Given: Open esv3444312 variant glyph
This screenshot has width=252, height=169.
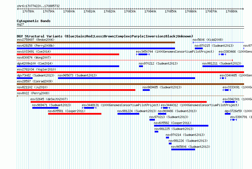Looking at the screenshot, I should click(x=166, y=108).
